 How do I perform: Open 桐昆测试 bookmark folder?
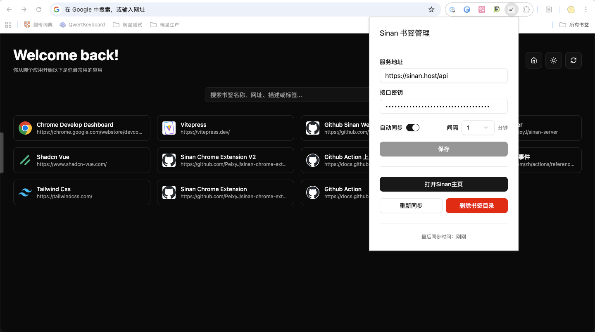(x=128, y=25)
